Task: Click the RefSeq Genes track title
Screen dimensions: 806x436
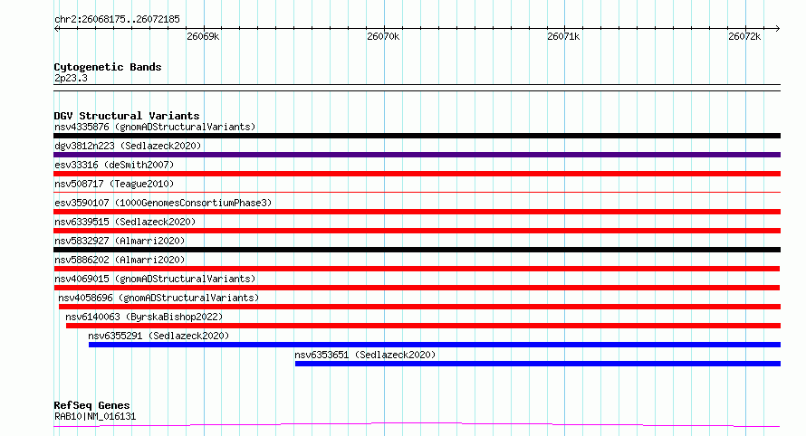Action: (91, 406)
